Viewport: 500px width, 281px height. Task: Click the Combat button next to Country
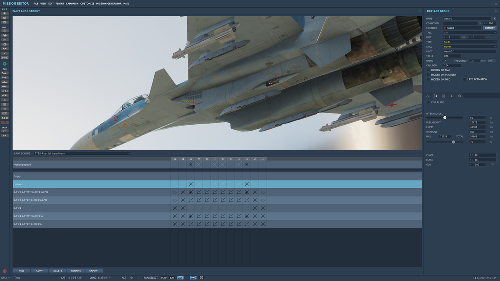pyautogui.click(x=490, y=28)
